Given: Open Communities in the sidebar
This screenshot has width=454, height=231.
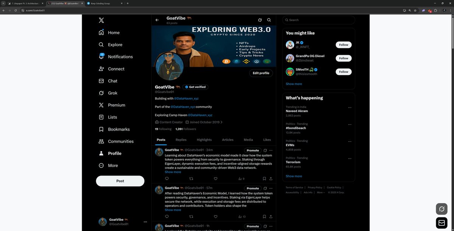Looking at the screenshot, I should click(116, 141).
